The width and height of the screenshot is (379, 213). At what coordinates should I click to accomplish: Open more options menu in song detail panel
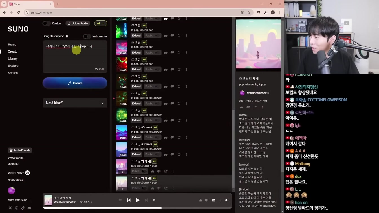point(262,107)
